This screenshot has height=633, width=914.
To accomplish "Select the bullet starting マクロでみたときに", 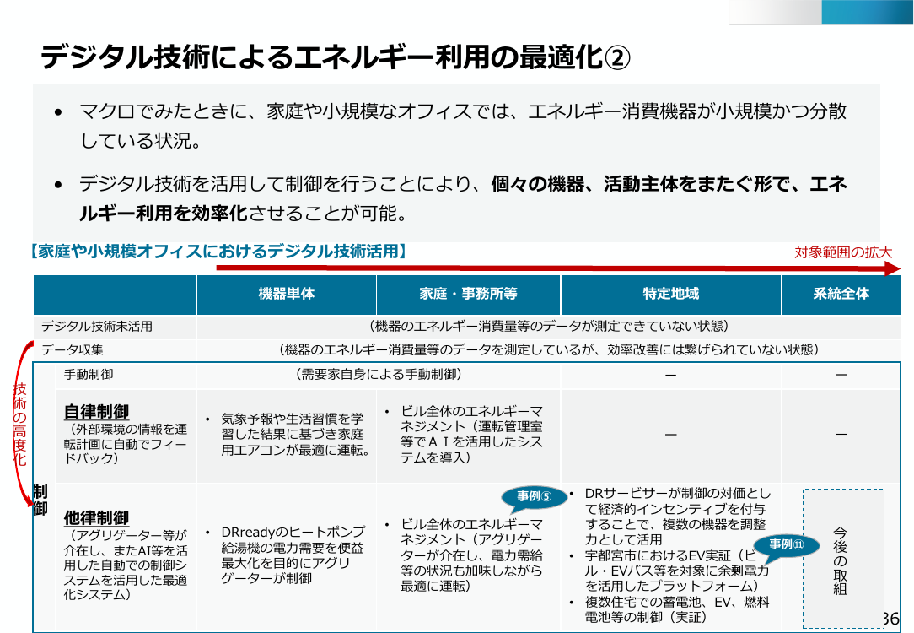I will point(463,126).
